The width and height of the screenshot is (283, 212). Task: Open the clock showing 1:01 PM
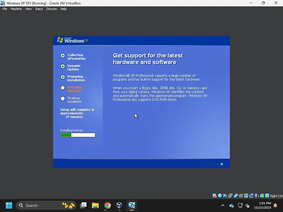pos(263,205)
